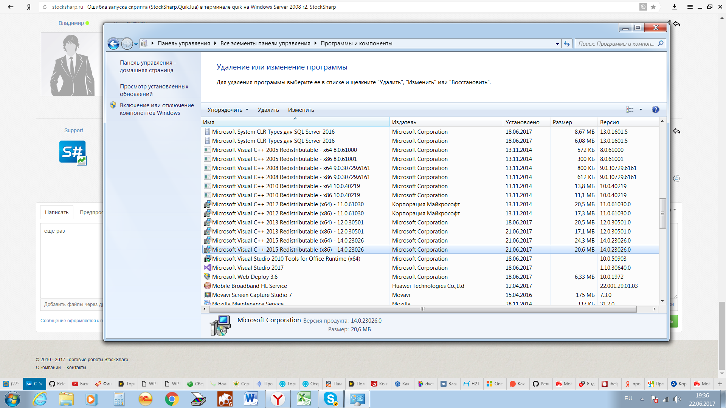Show hidden tray icons arrow
Screen dimensions: 726x408
(x=642, y=399)
